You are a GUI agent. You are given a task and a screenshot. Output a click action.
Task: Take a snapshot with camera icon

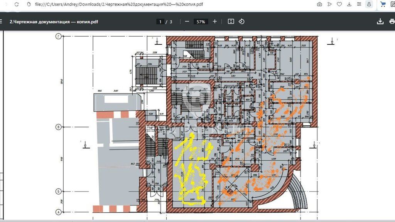319,4
